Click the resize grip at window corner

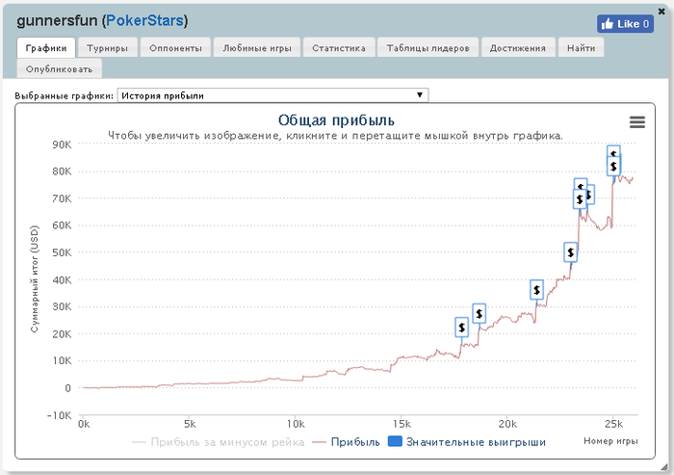(664, 467)
